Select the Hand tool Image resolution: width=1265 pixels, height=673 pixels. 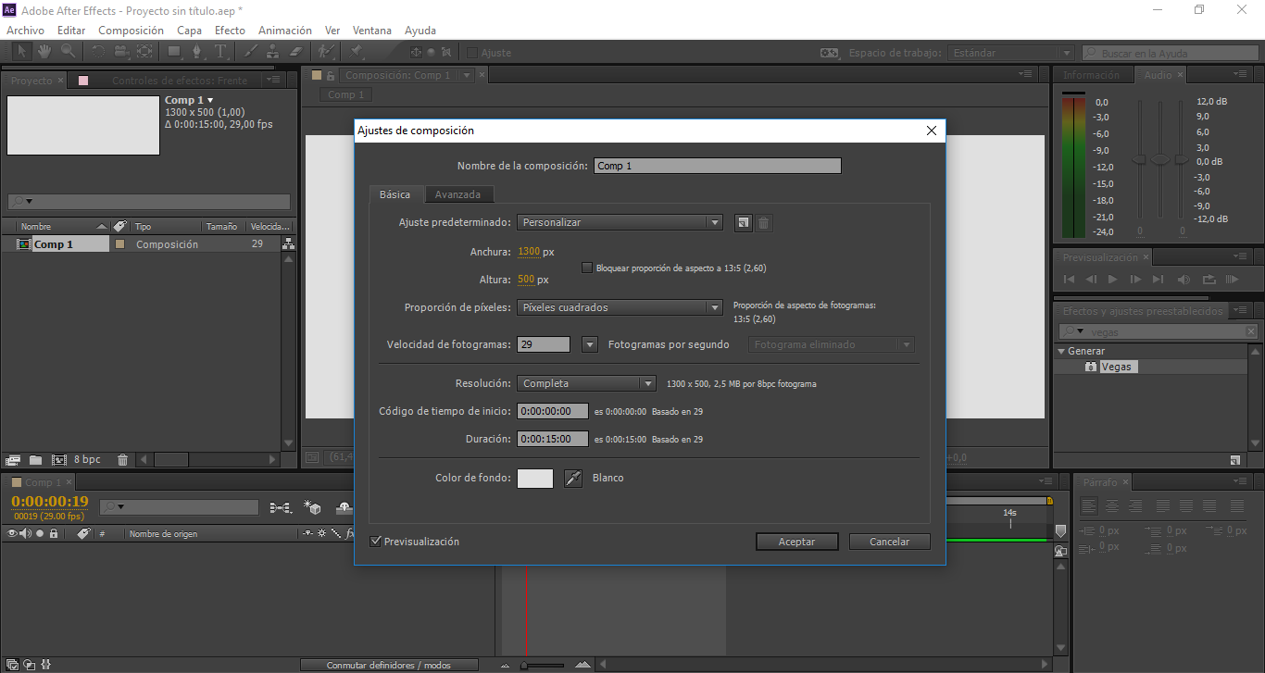(x=44, y=52)
